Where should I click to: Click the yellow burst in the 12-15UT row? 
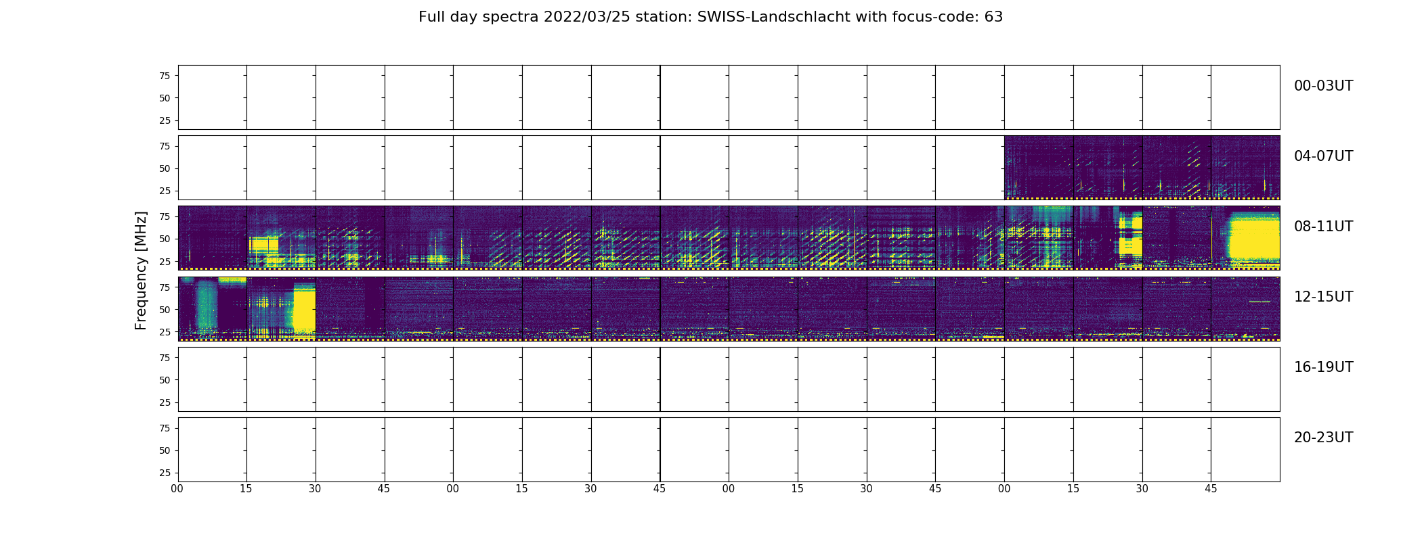tap(304, 308)
